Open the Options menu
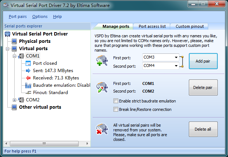 tap(40, 16)
